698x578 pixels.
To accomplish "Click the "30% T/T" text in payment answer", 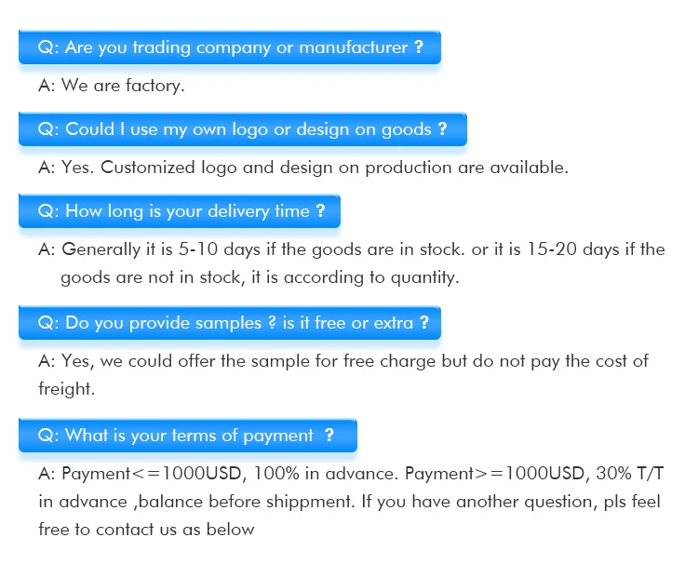I will pos(630,474).
